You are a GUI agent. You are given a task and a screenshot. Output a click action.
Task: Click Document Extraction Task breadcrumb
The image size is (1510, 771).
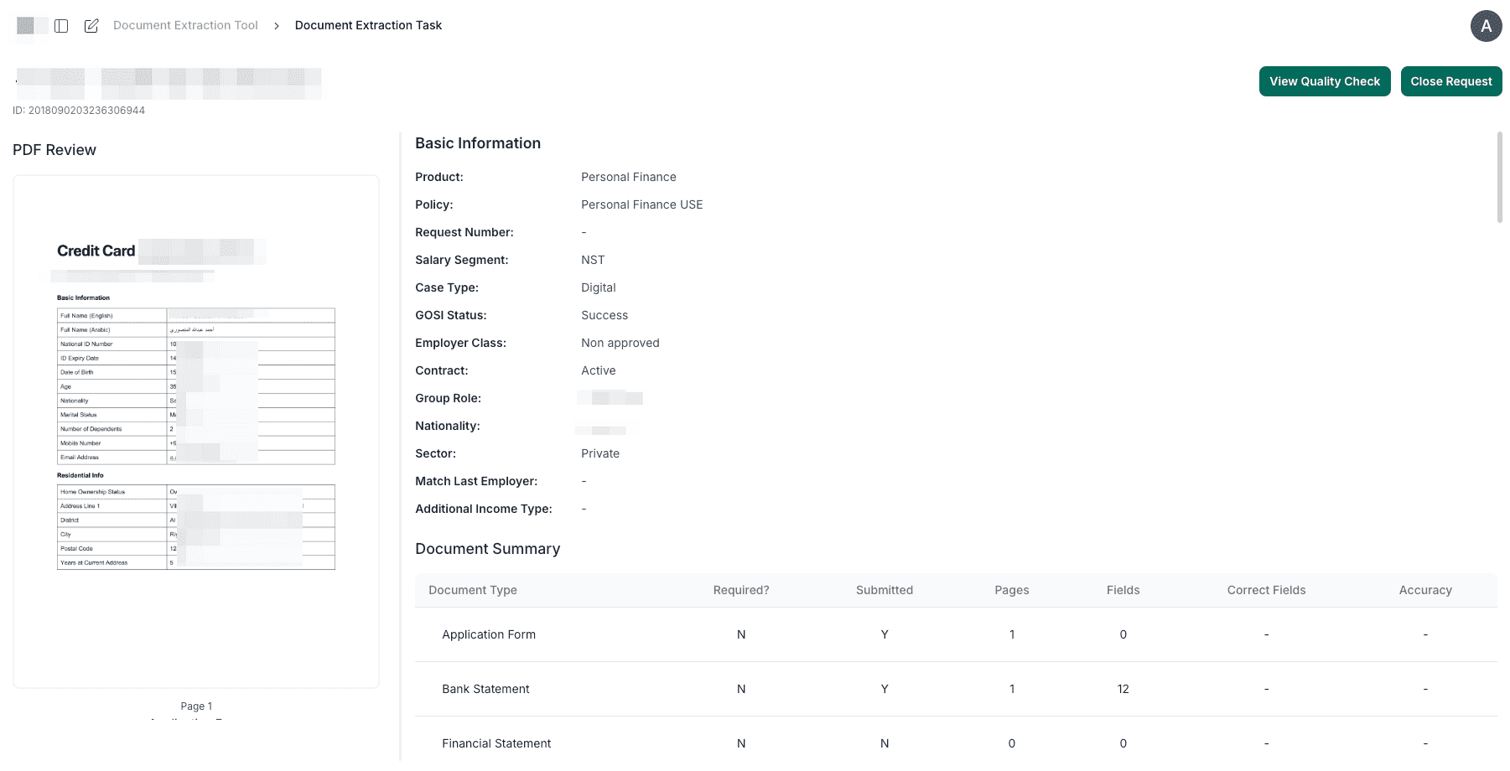pos(368,25)
